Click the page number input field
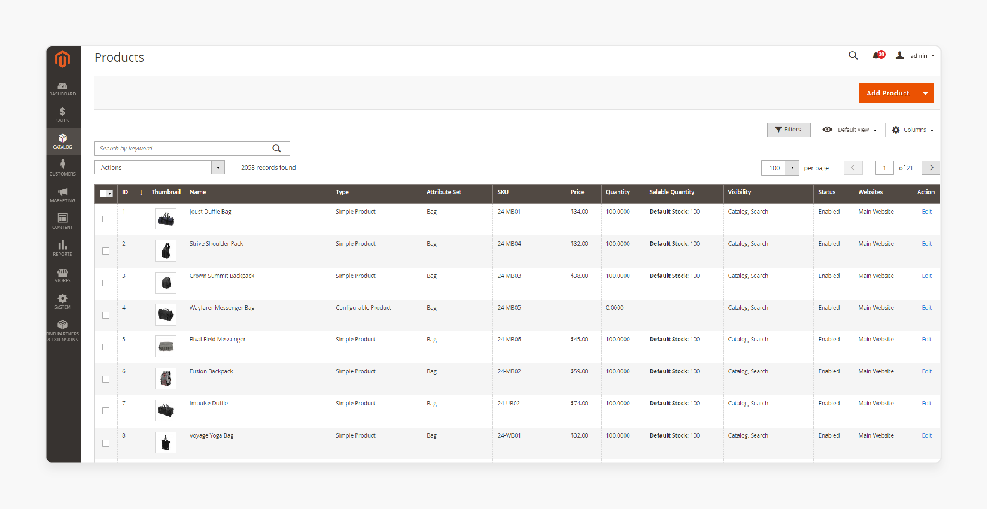Screen dimensions: 987x509 (884, 168)
